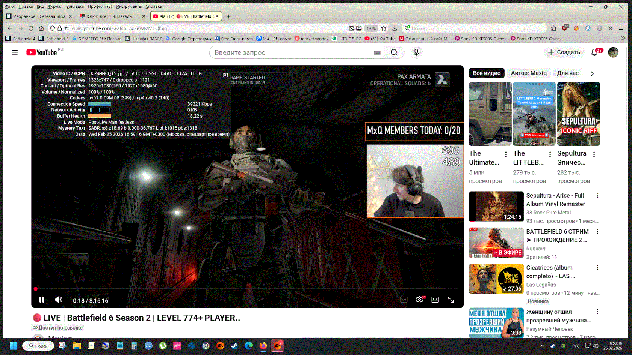Open picture-in-picture from the address bar
The image size is (632, 355).
click(351, 28)
